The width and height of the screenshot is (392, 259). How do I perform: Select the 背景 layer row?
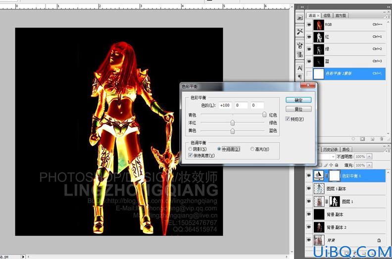(346, 240)
